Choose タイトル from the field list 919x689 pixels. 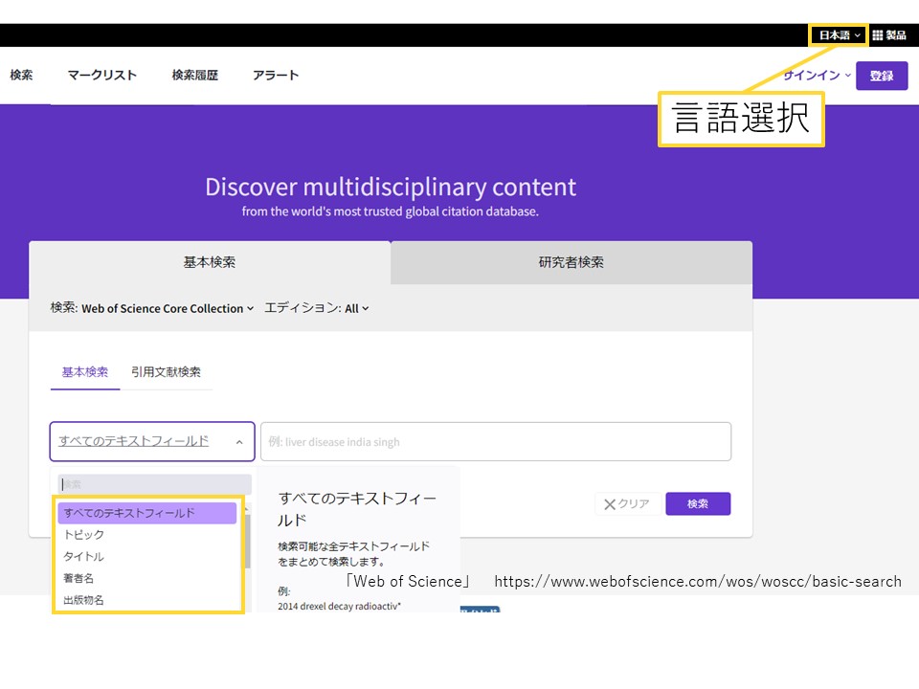coord(84,557)
